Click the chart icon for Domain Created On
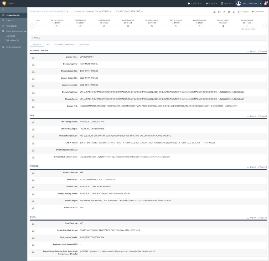The width and height of the screenshot is (269, 261). pyautogui.click(x=33, y=72)
